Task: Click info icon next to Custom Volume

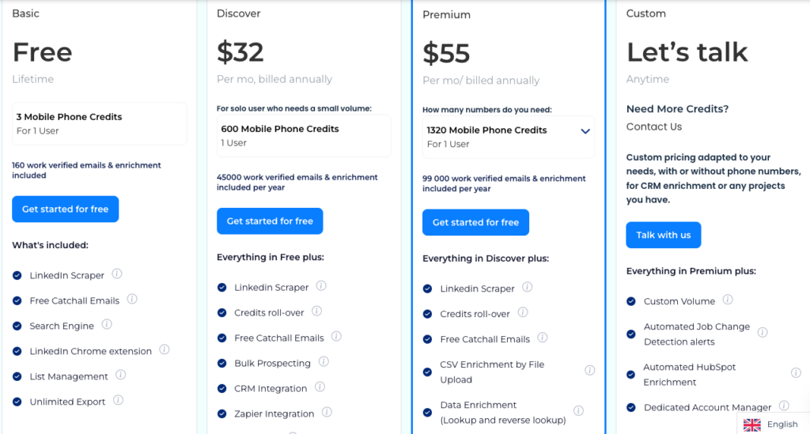Action: click(728, 300)
